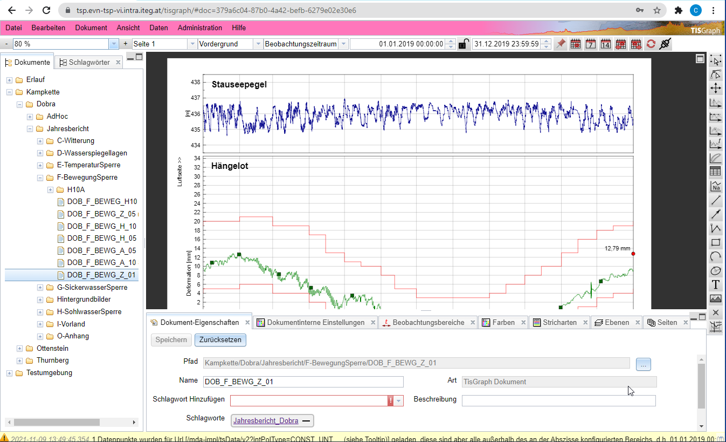Click the plug connection icon
This screenshot has height=442, width=726.
[x=665, y=44]
